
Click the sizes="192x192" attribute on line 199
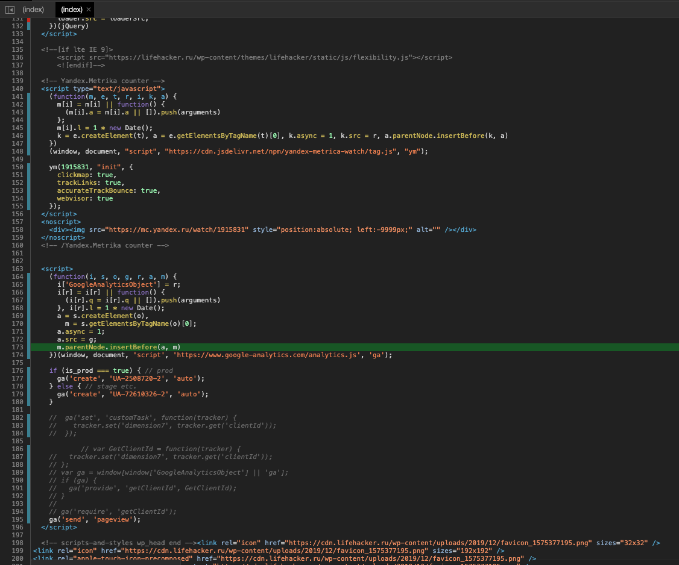pos(463,551)
